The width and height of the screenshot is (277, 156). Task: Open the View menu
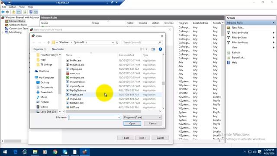coord(22,7)
